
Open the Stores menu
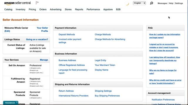click(68, 9)
